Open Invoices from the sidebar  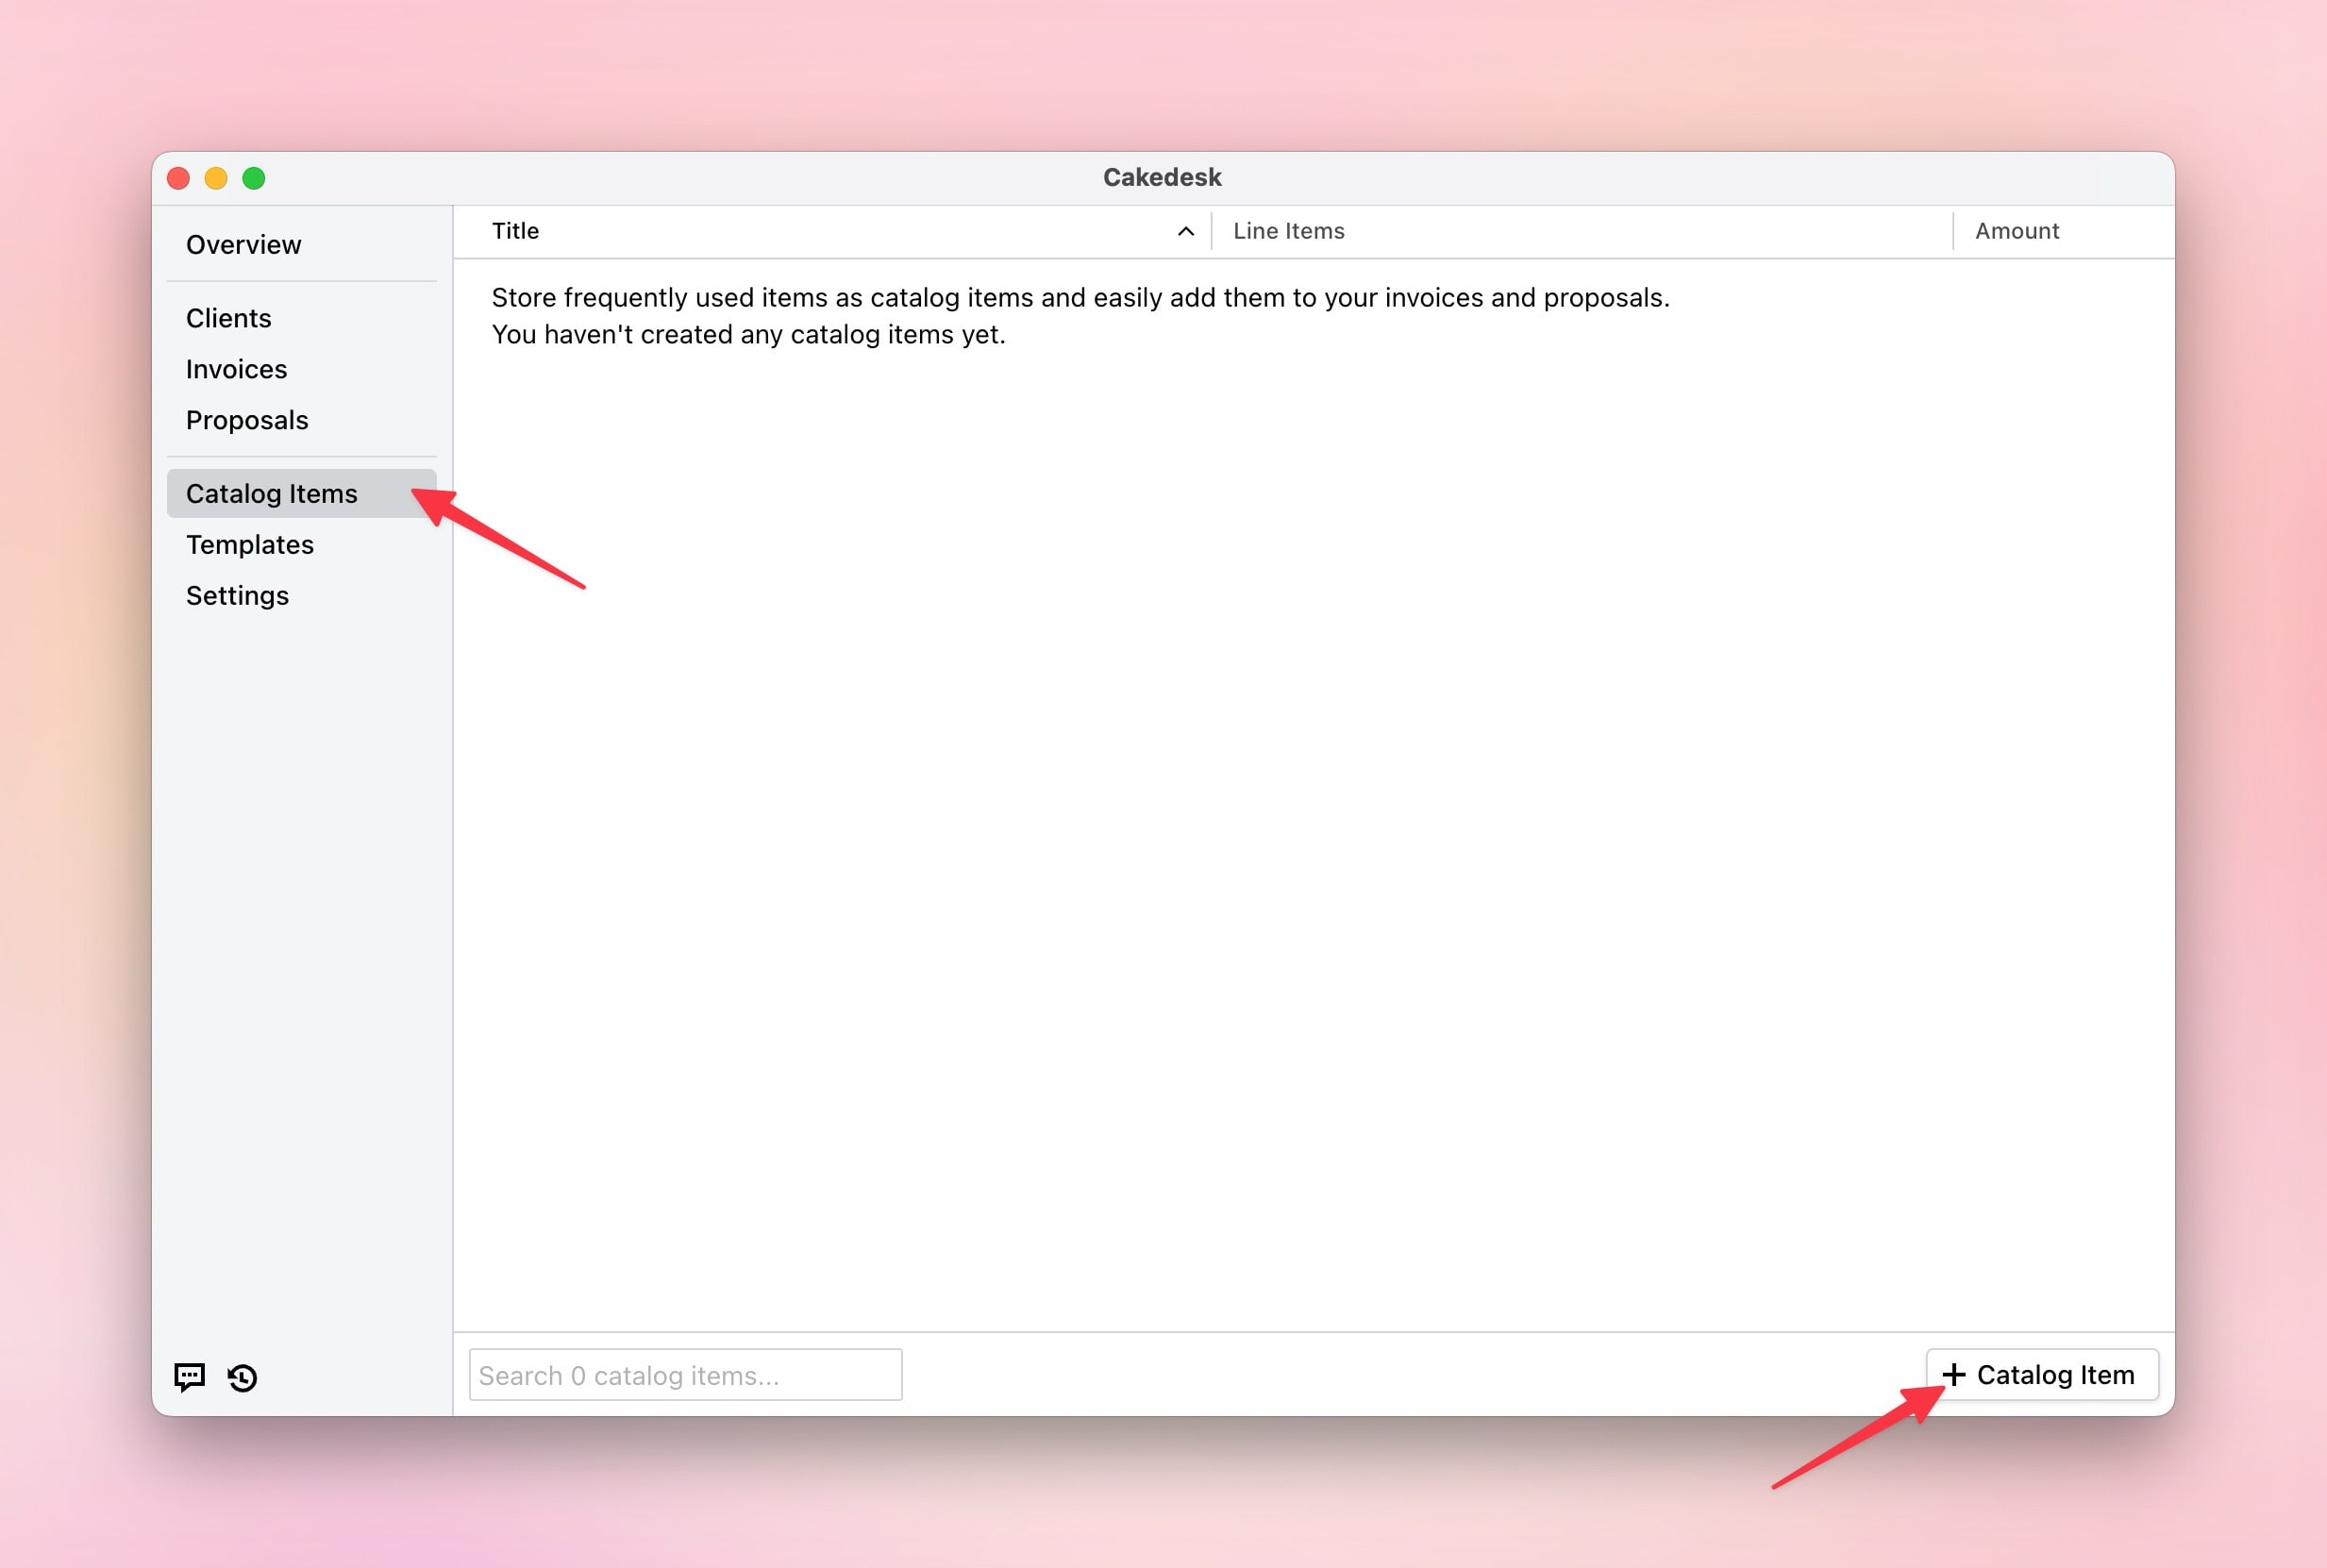(236, 369)
